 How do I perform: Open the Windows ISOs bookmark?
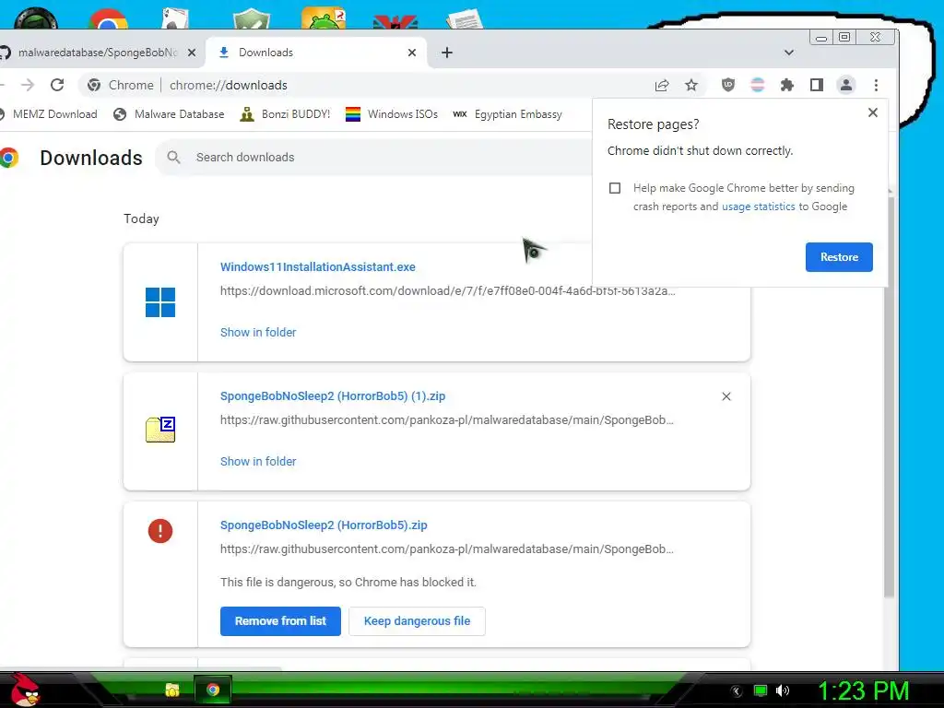pyautogui.click(x=391, y=113)
